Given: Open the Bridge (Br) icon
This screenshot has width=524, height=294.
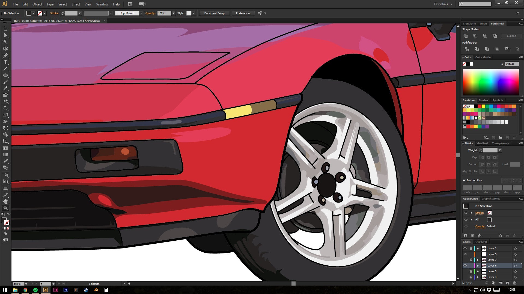Looking at the screenshot, I should click(130, 4).
